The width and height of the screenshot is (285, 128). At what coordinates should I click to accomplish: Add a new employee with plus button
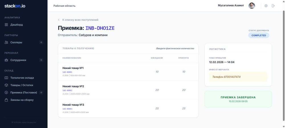tap(41, 60)
